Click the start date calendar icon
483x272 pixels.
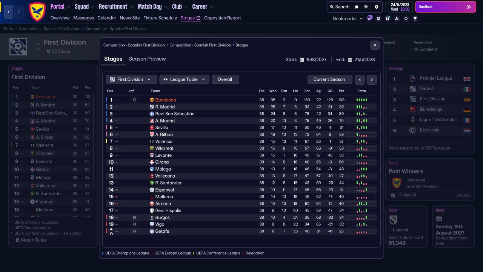coord(302,60)
